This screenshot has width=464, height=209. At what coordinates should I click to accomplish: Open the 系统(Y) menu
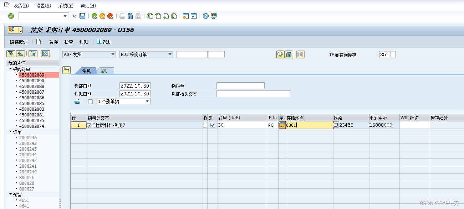click(x=66, y=6)
